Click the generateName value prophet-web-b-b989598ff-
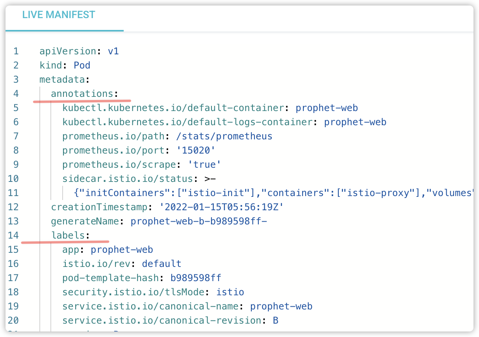The width and height of the screenshot is (479, 337). click(x=199, y=221)
